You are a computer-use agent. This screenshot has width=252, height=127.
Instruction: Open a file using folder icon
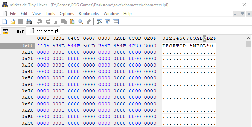[x=12, y=22]
